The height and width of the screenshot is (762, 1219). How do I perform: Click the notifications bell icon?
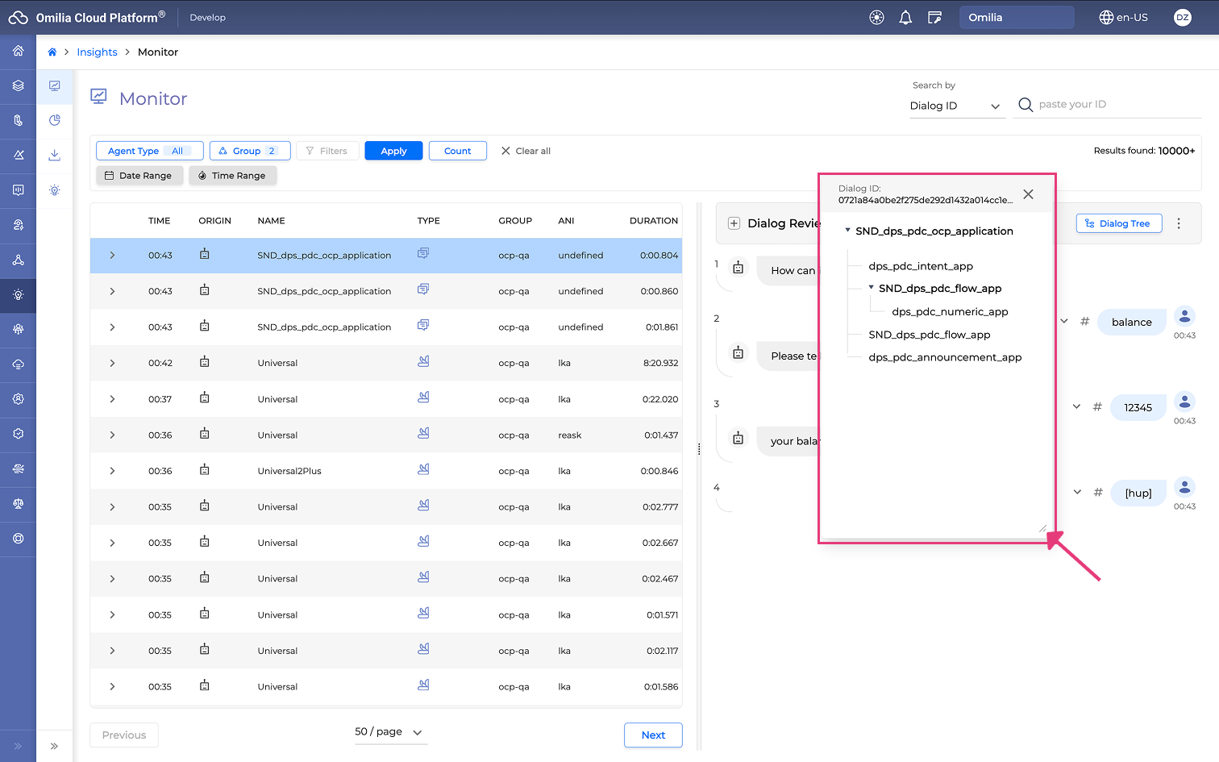905,18
